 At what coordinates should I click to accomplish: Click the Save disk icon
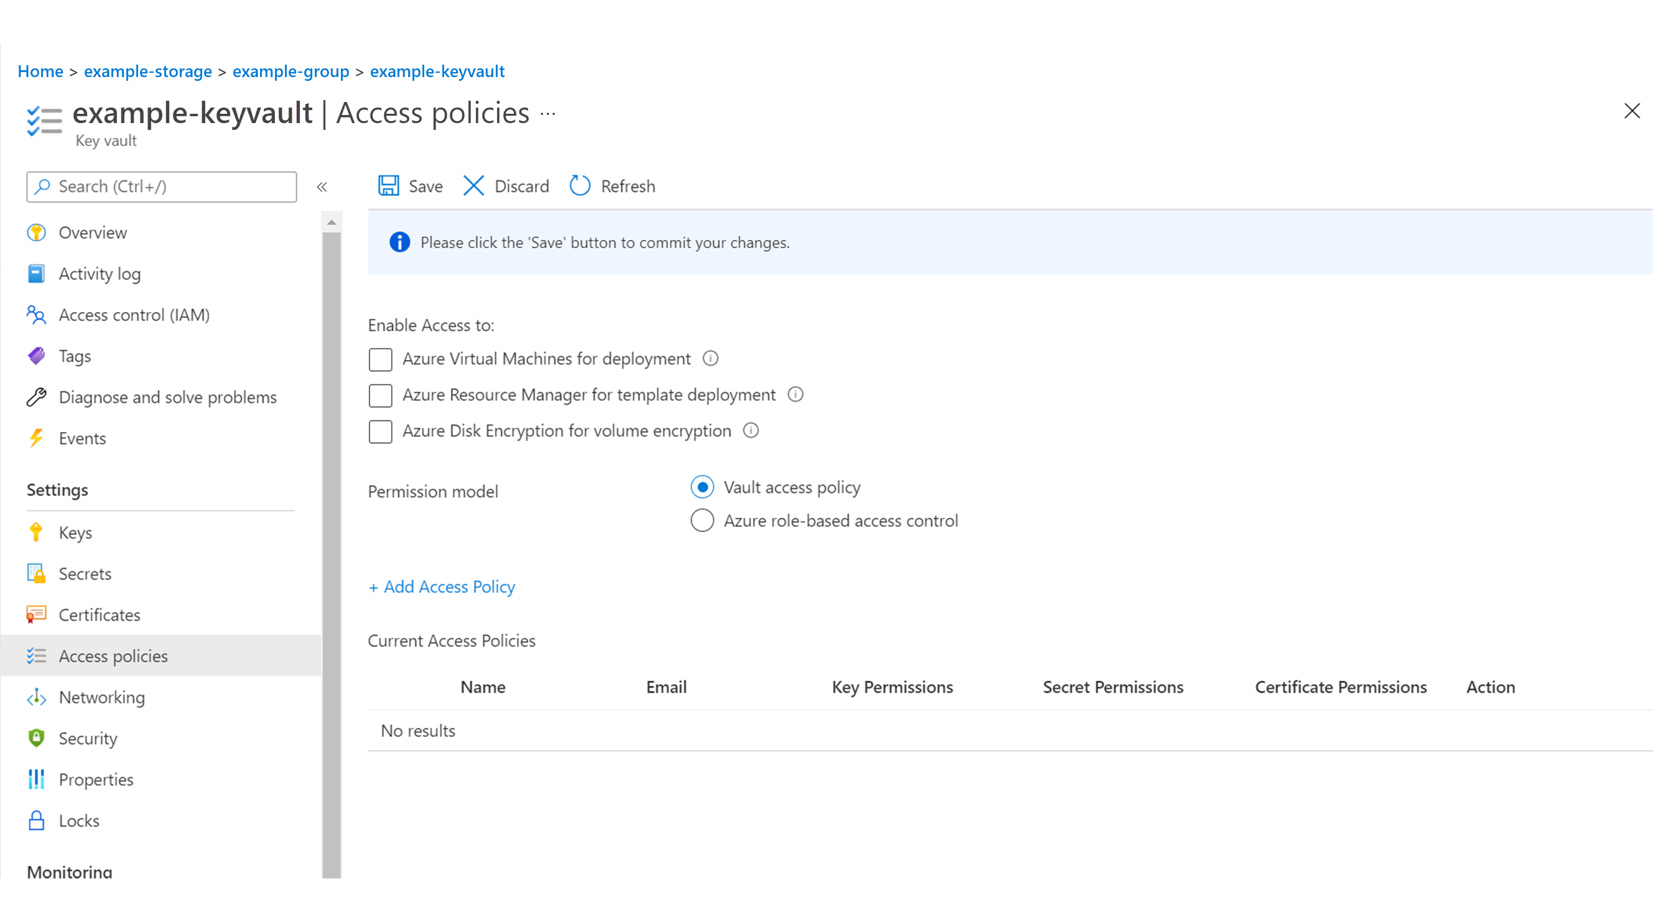388,185
